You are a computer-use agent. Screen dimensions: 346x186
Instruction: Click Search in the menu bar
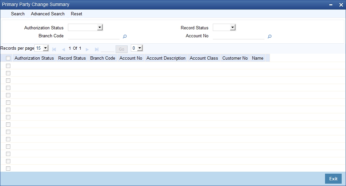(18, 14)
